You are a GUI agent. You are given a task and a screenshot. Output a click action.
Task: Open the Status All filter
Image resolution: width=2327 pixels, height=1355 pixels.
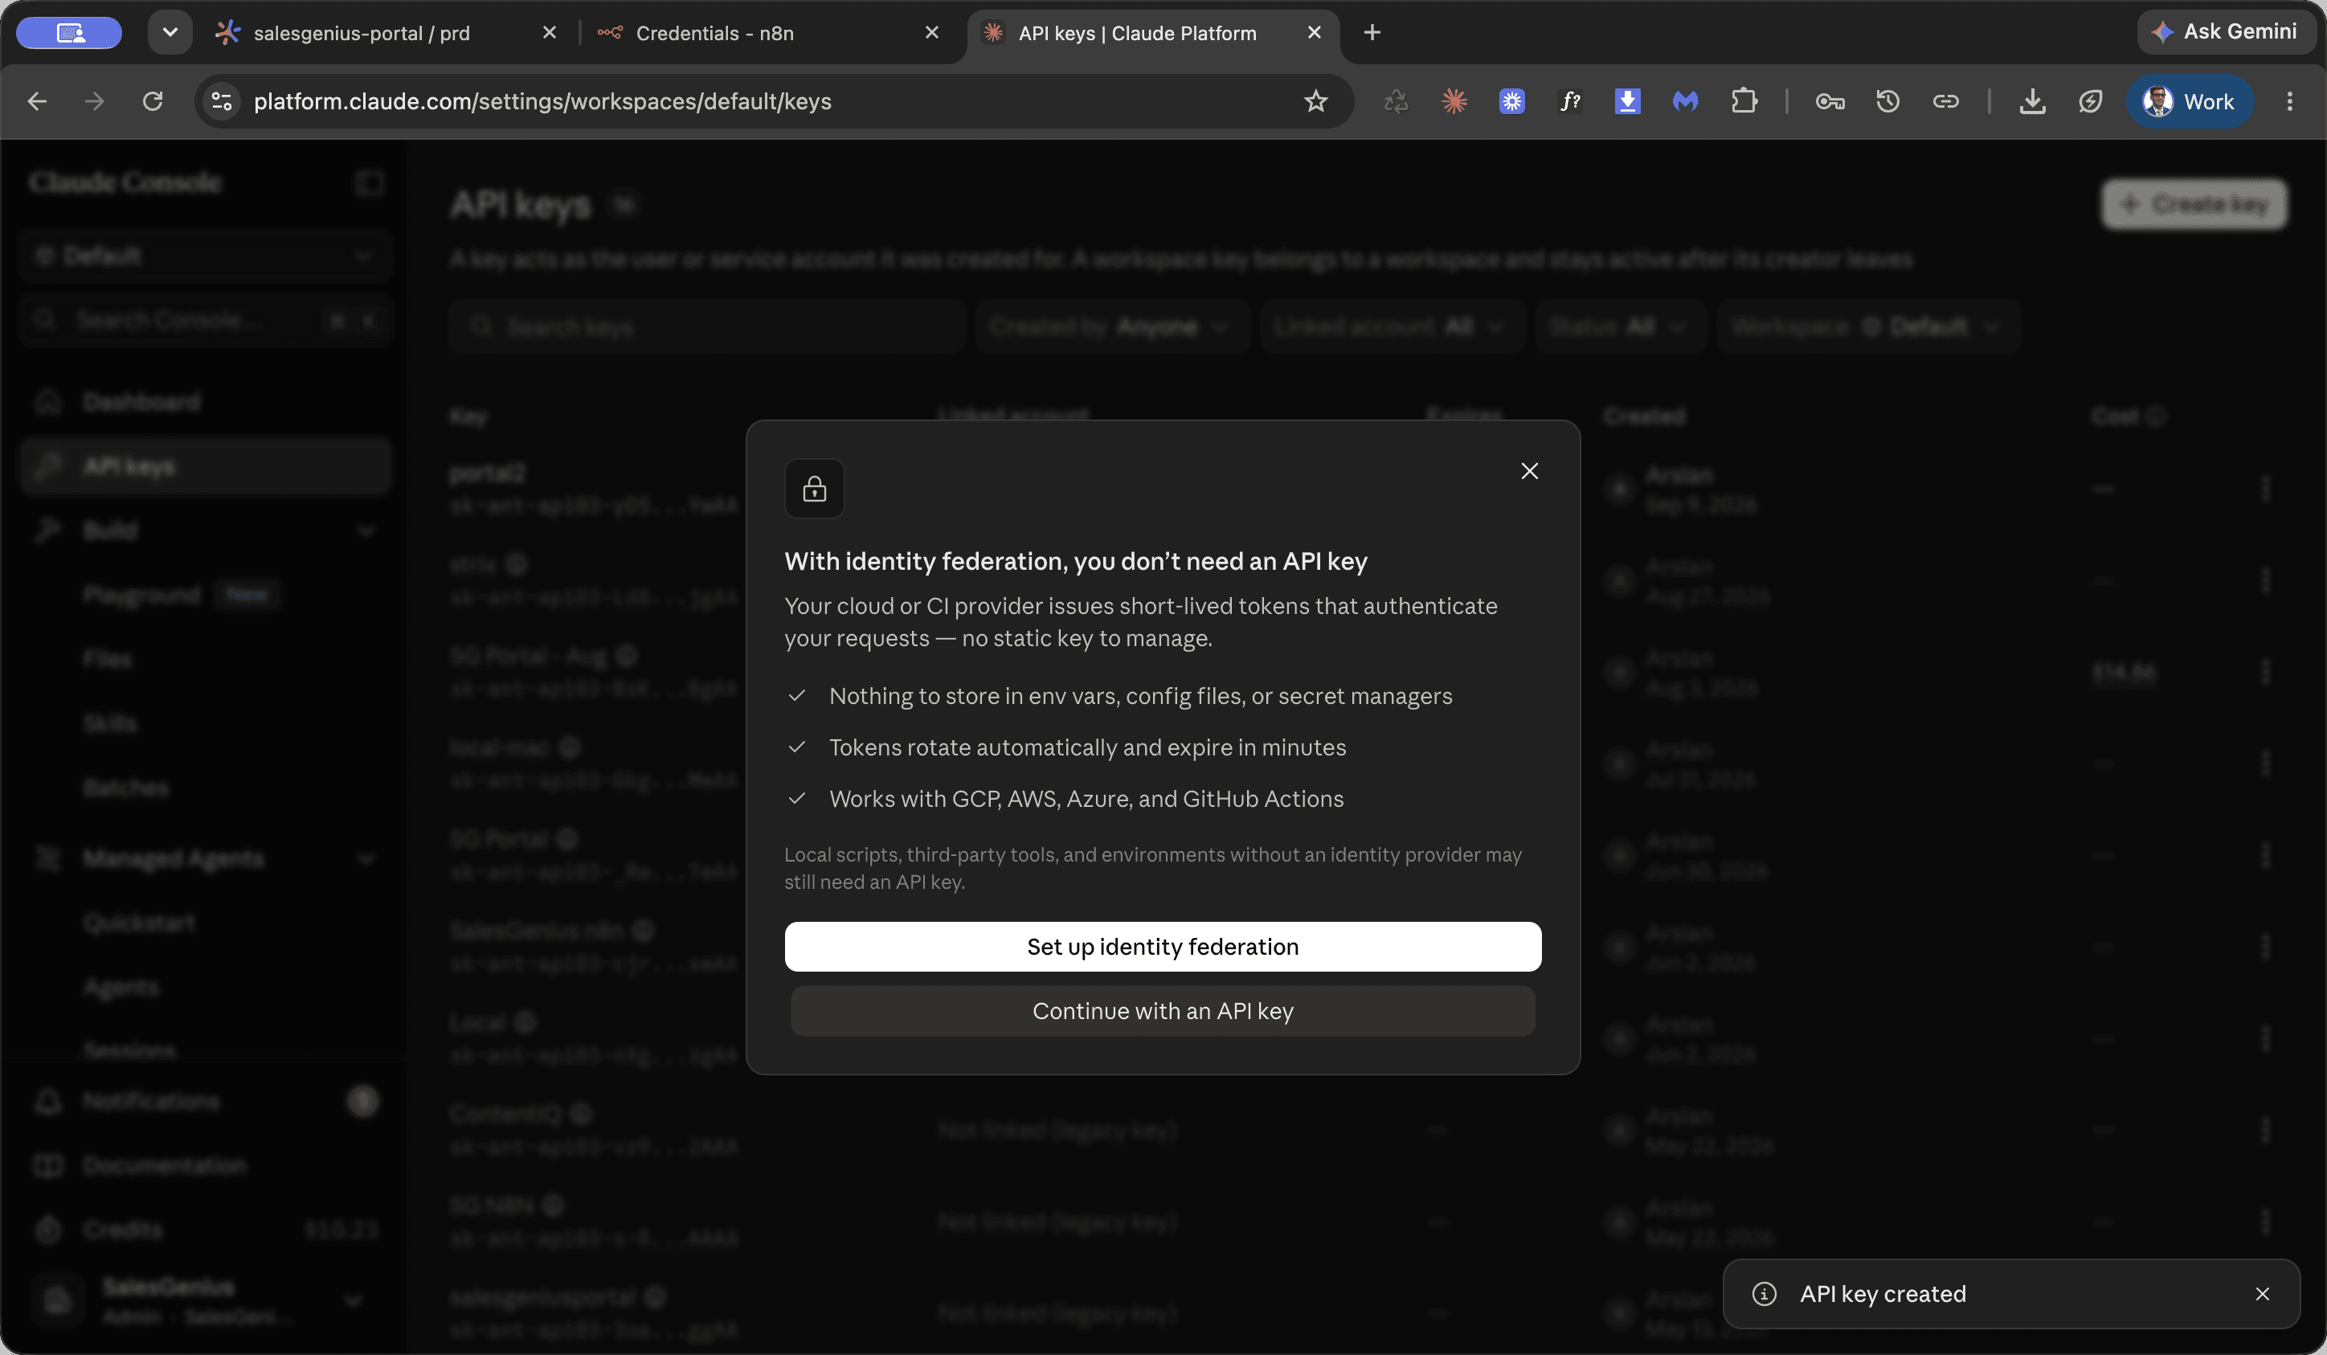tap(1620, 326)
